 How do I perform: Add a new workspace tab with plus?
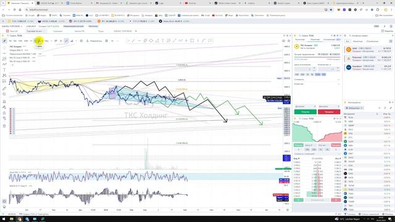(136, 31)
